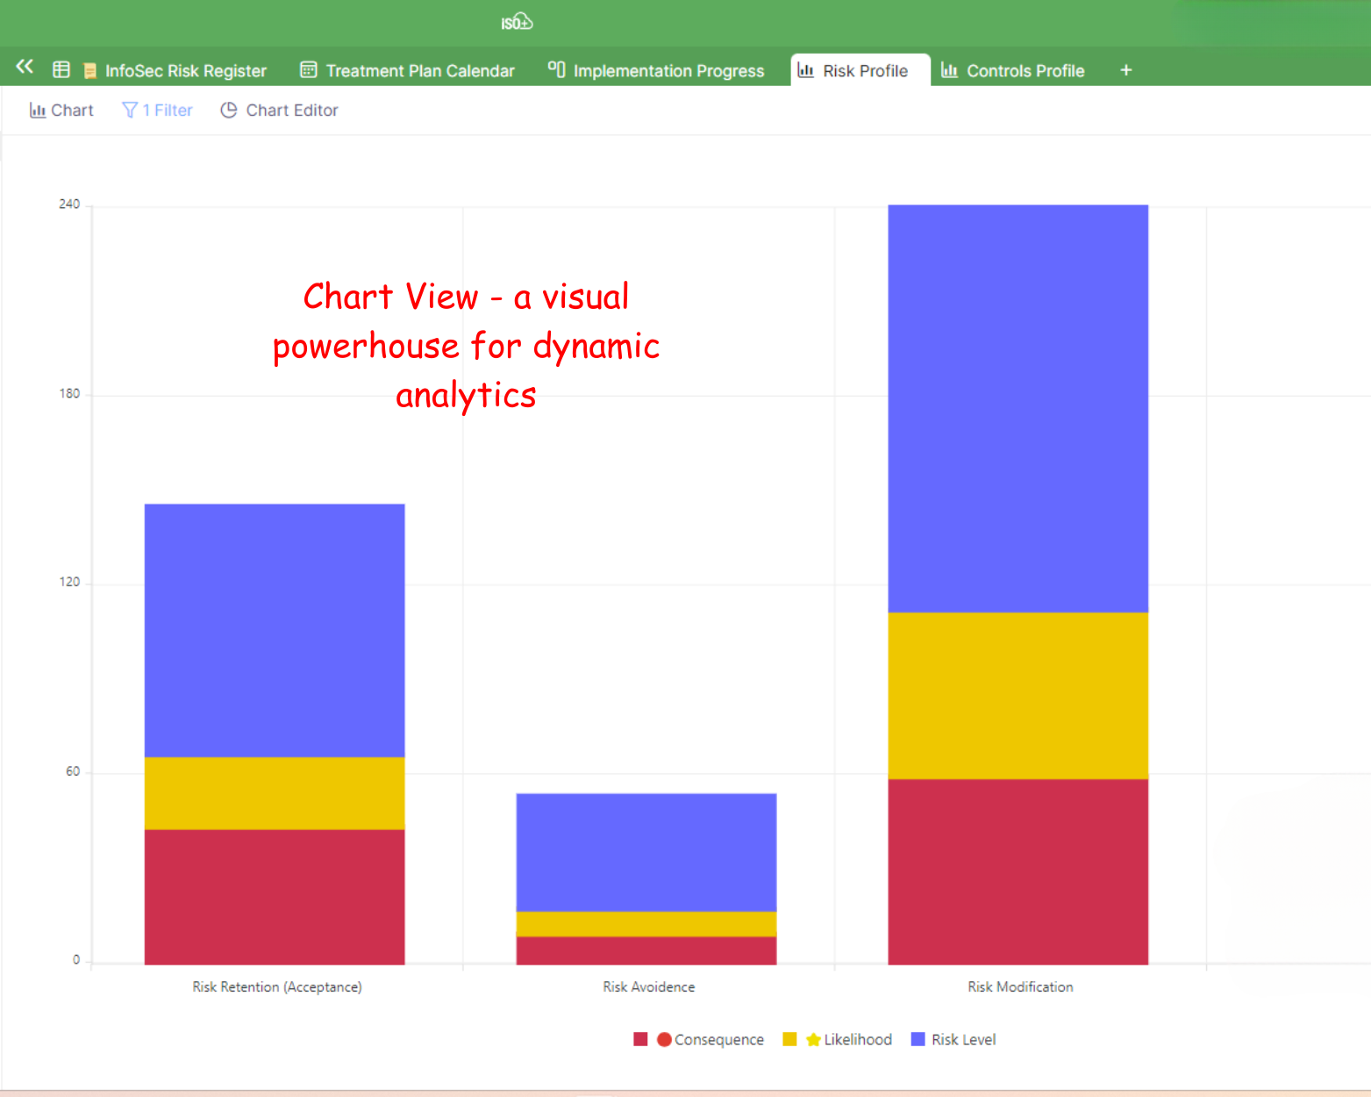Click the ISO cloud logo icon
1371x1097 pixels.
(x=517, y=22)
